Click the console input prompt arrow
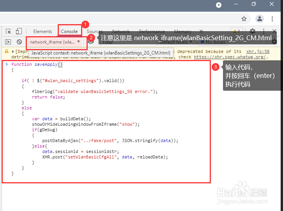The height and width of the screenshot is (211, 283). click(x=7, y=64)
